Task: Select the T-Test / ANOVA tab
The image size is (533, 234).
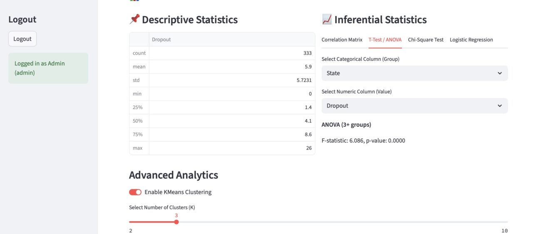Action: (385, 40)
